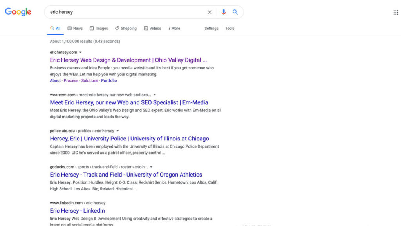Open the University of Oregon Athletics result

[x=126, y=175]
